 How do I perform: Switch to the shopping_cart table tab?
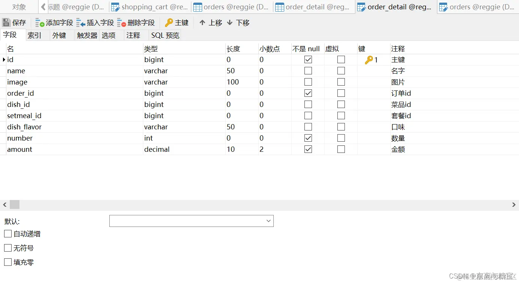[149, 7]
